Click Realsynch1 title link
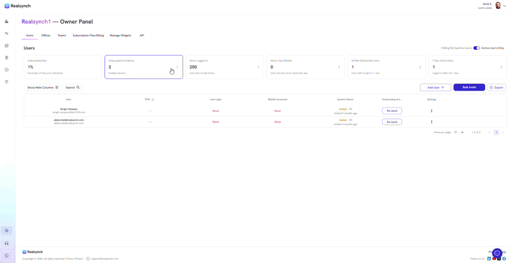Image resolution: width=512 pixels, height=263 pixels. (36, 22)
